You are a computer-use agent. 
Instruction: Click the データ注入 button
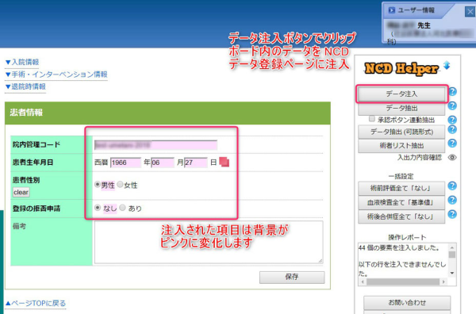pos(401,94)
